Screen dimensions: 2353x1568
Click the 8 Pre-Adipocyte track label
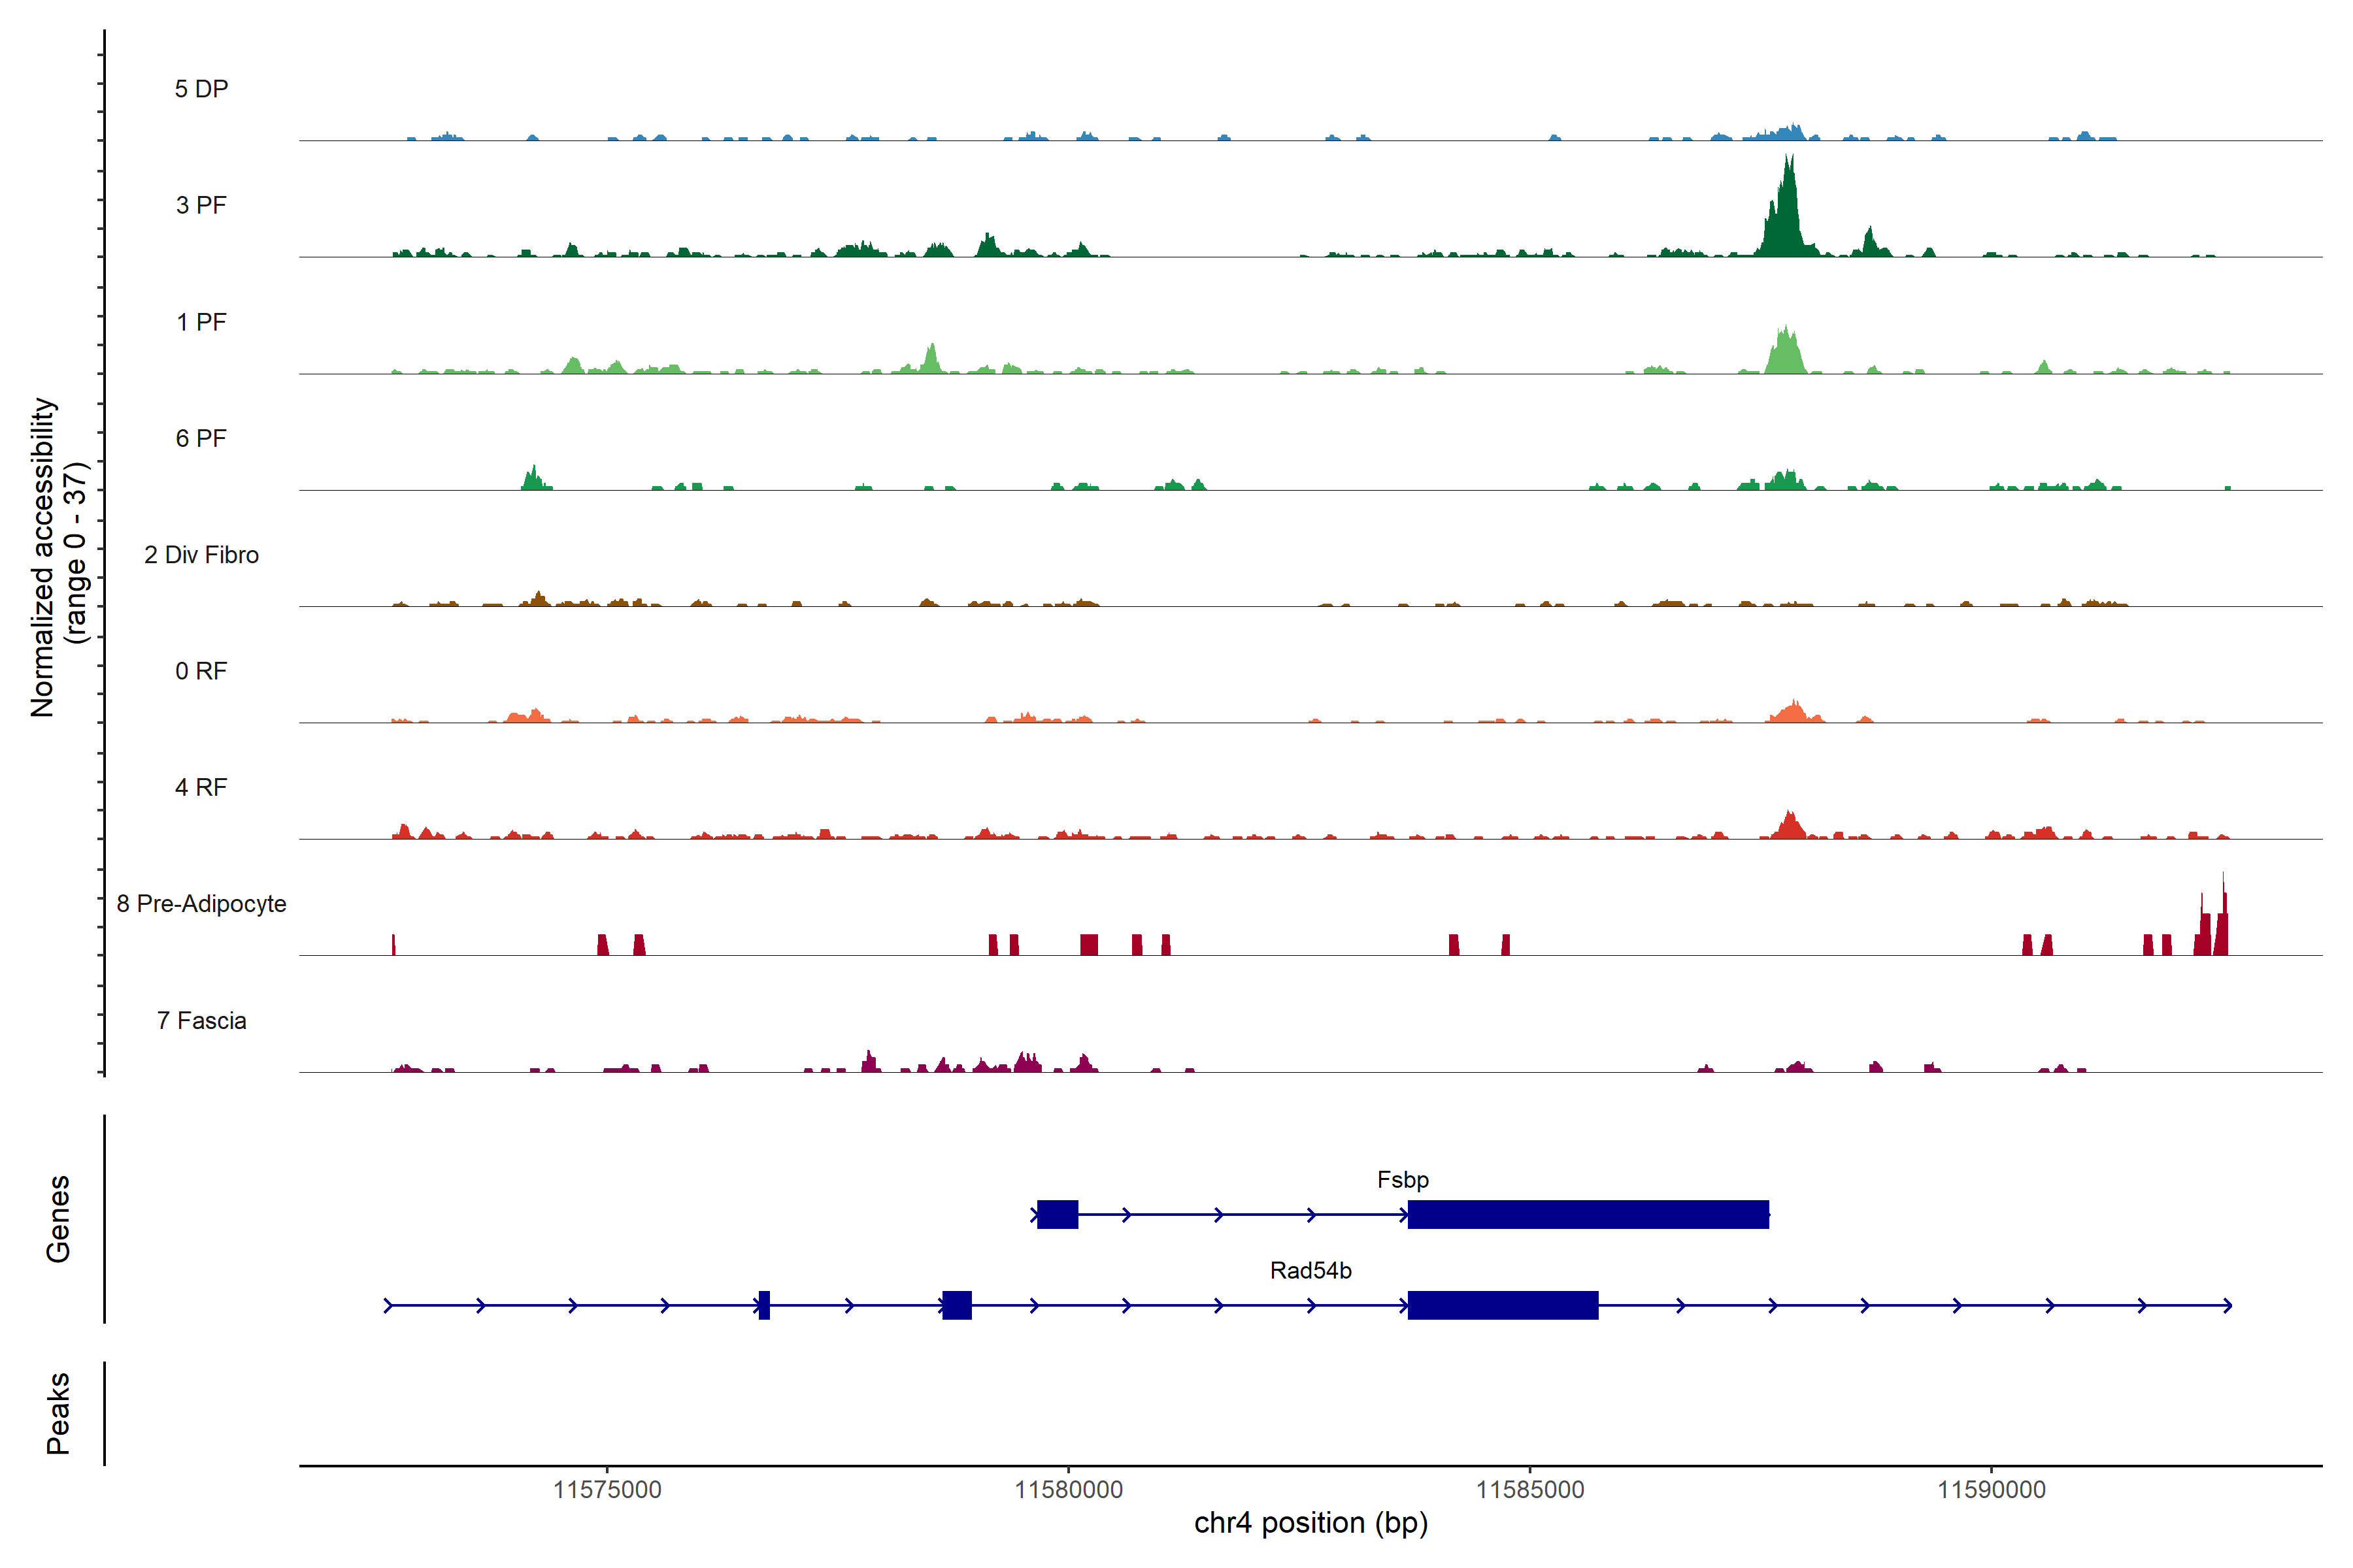(201, 904)
